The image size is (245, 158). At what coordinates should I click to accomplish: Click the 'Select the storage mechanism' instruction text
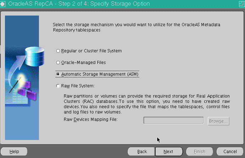tap(136, 27)
